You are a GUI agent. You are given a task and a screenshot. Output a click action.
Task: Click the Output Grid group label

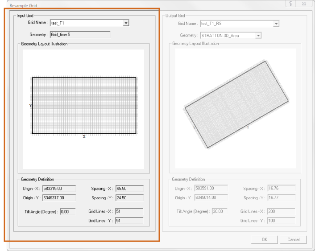175,16
